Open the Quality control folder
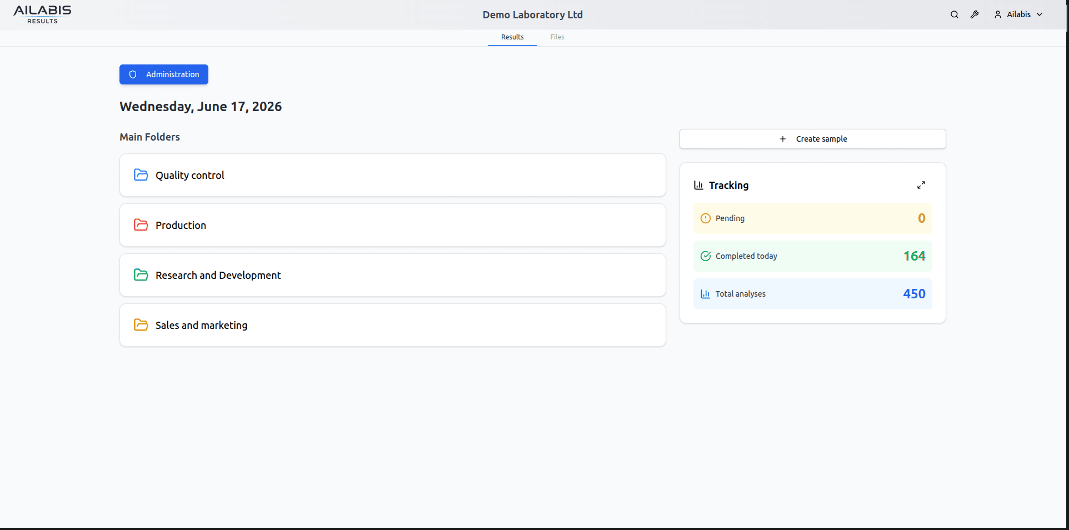The height and width of the screenshot is (530, 1069). coord(392,175)
